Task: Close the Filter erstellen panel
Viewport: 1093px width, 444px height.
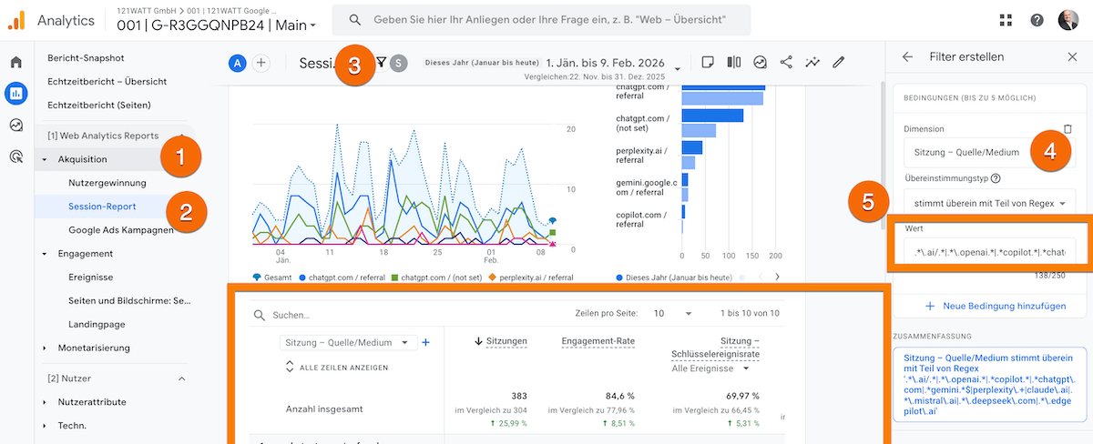Action: click(1072, 56)
